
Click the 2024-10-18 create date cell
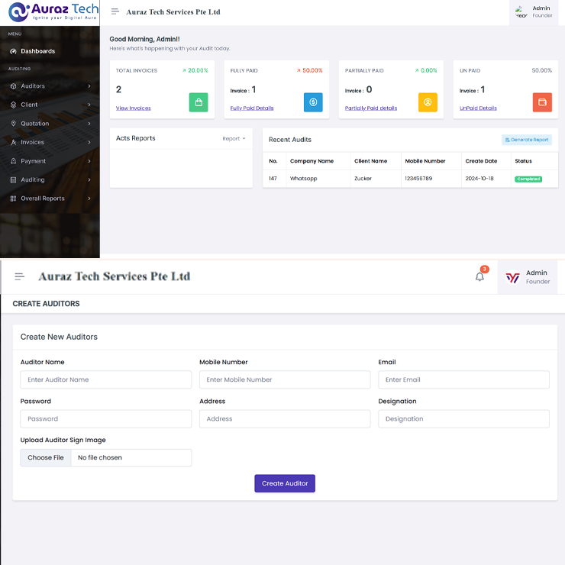point(479,179)
